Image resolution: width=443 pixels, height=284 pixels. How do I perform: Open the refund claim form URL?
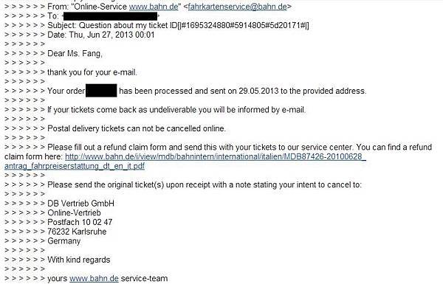[216, 156]
